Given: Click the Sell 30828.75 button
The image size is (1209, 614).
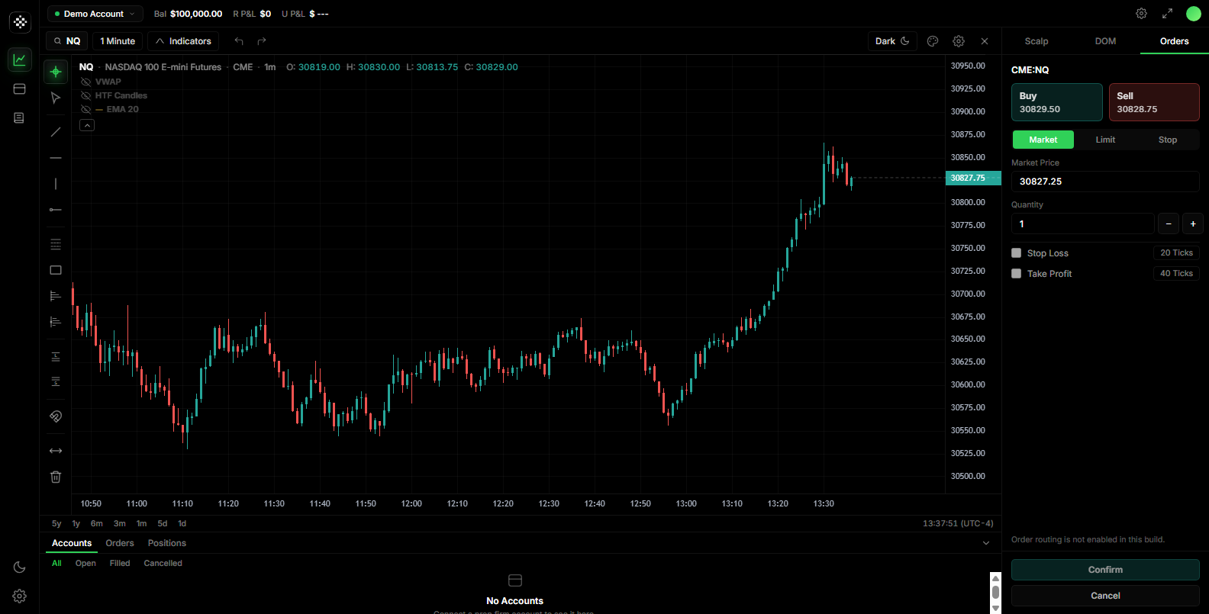Looking at the screenshot, I should [x=1154, y=102].
